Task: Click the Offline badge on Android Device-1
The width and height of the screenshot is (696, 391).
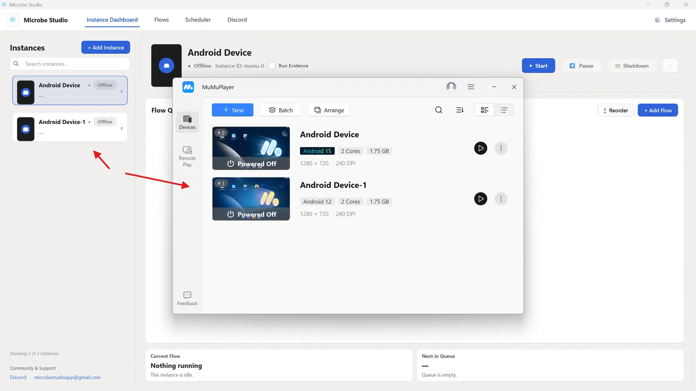Action: (x=105, y=122)
